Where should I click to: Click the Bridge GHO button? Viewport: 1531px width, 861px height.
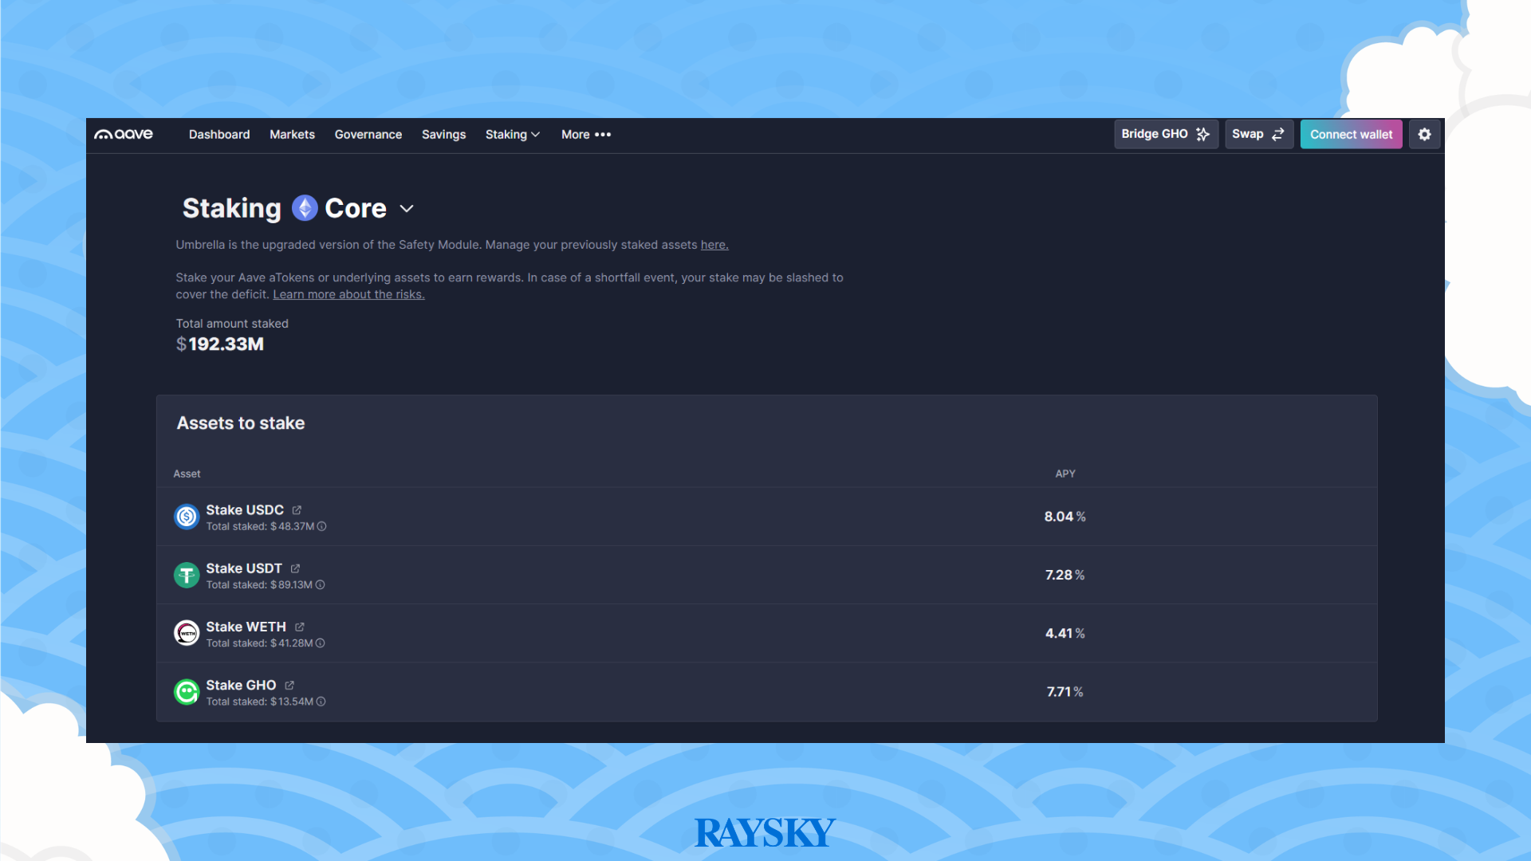pyautogui.click(x=1166, y=134)
